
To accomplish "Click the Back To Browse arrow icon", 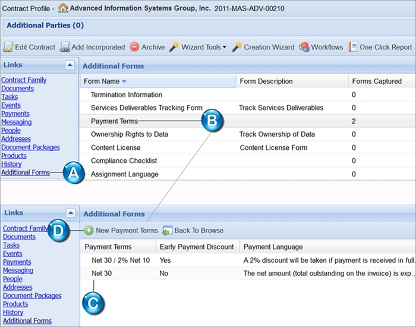I will point(168,231).
